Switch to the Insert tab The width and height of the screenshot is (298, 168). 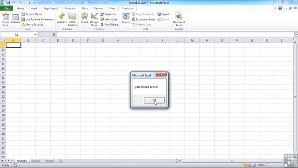coord(34,8)
